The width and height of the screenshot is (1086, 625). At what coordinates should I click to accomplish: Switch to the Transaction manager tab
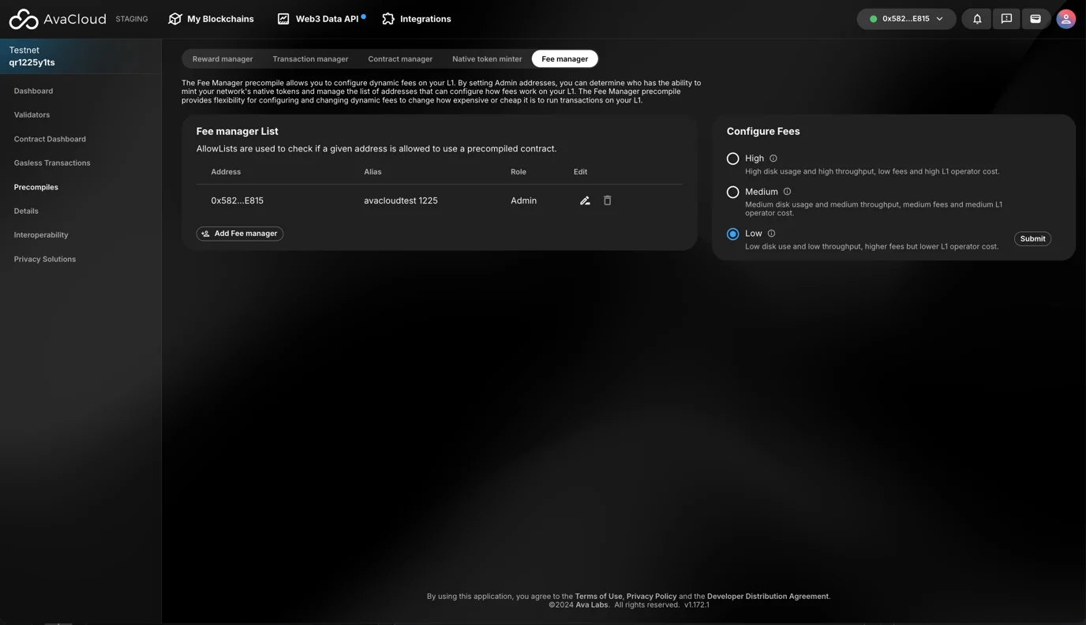coord(310,59)
